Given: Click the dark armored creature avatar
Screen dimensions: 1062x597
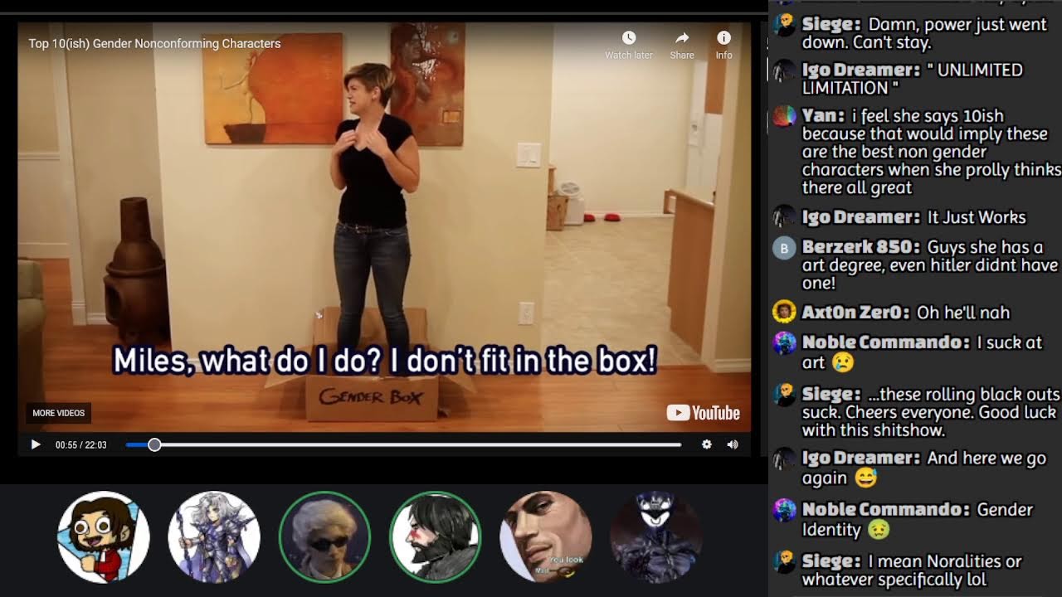Looking at the screenshot, I should (655, 536).
